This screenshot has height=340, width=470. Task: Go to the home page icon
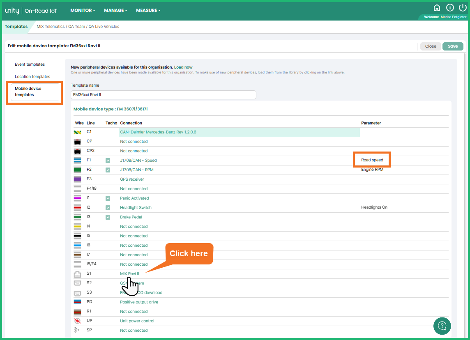coord(437,8)
